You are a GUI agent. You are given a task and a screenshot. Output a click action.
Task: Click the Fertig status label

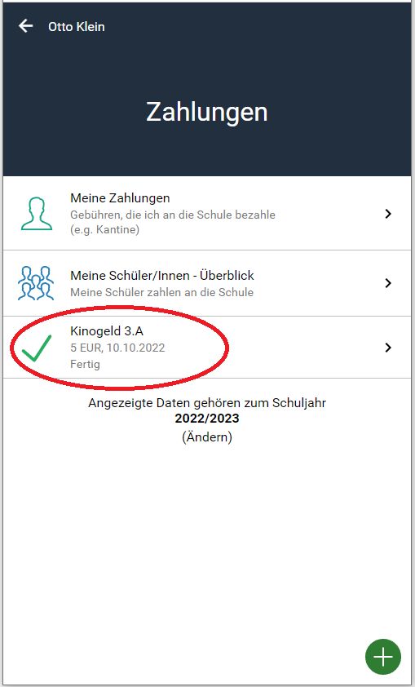pyautogui.click(x=85, y=364)
